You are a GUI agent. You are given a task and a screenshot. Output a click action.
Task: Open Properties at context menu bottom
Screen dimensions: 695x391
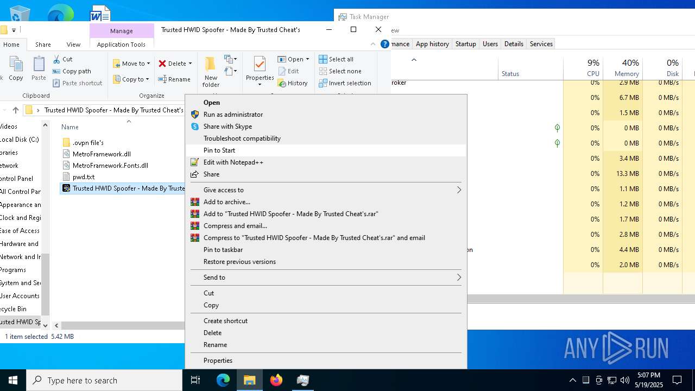pyautogui.click(x=326, y=361)
